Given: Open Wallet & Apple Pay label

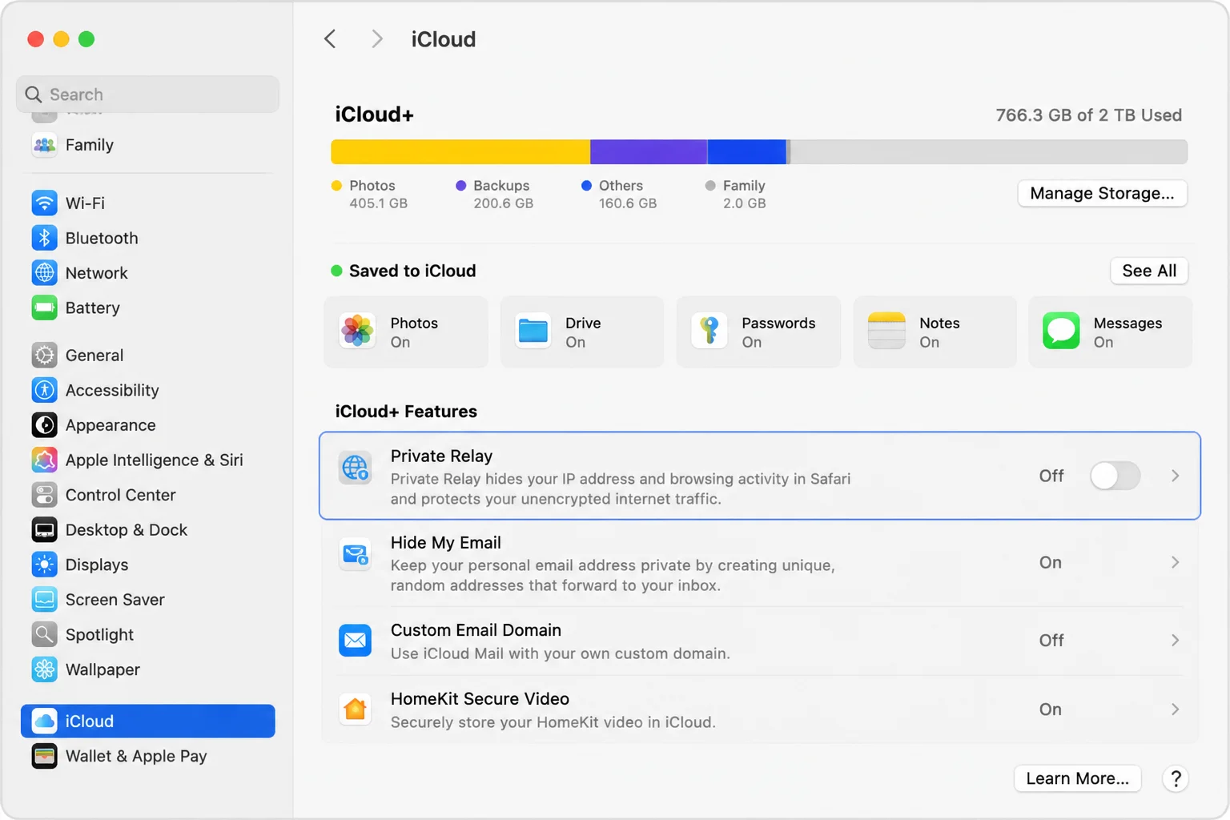Looking at the screenshot, I should [136, 756].
